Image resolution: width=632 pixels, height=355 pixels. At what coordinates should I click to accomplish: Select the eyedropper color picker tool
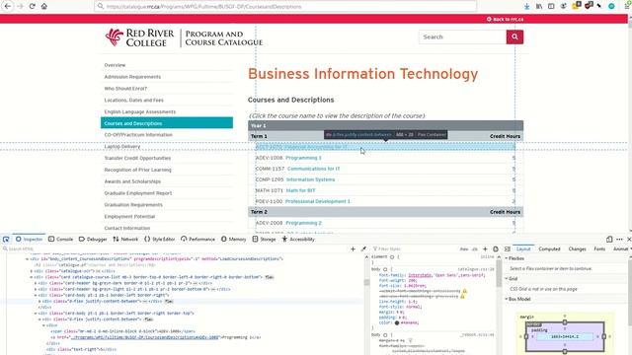[x=363, y=249]
